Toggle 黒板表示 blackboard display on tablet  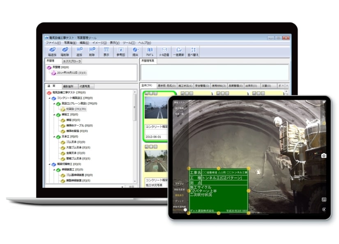coord(179,195)
